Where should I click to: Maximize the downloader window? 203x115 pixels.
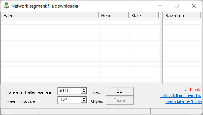(x=177, y=6)
